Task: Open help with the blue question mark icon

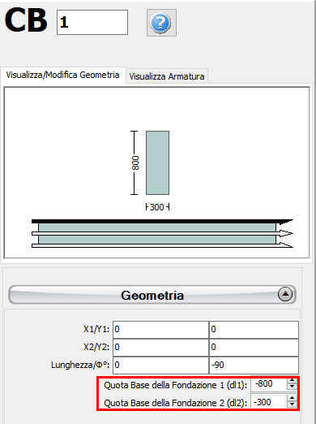Action: 161,23
